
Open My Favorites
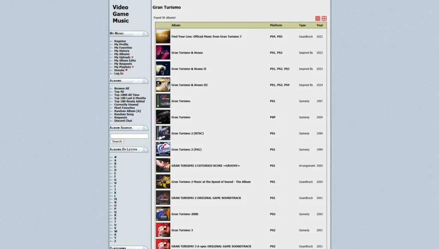[123, 48]
